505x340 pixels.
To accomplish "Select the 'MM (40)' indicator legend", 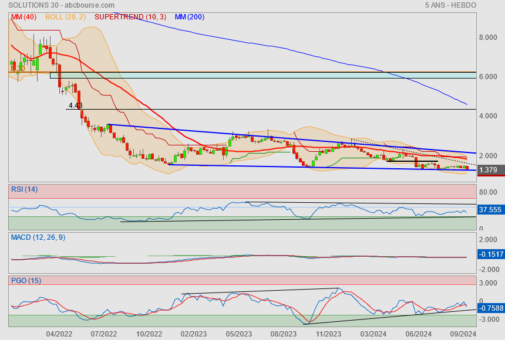I will 23,17.
